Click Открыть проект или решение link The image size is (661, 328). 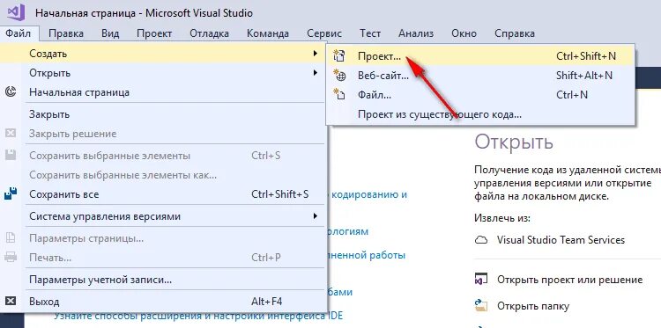(x=569, y=280)
